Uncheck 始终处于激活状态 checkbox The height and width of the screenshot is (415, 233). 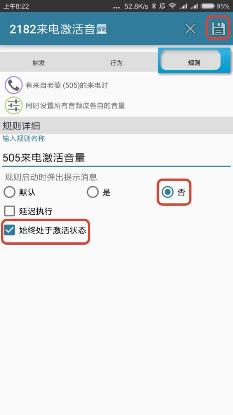(x=9, y=230)
